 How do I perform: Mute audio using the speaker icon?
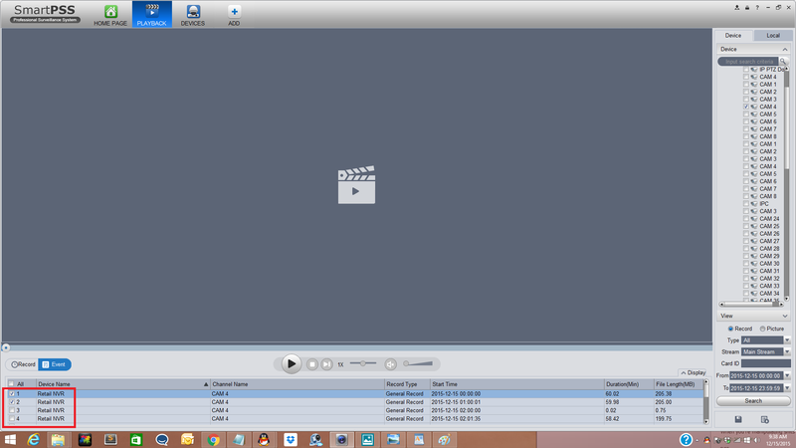[x=390, y=364]
